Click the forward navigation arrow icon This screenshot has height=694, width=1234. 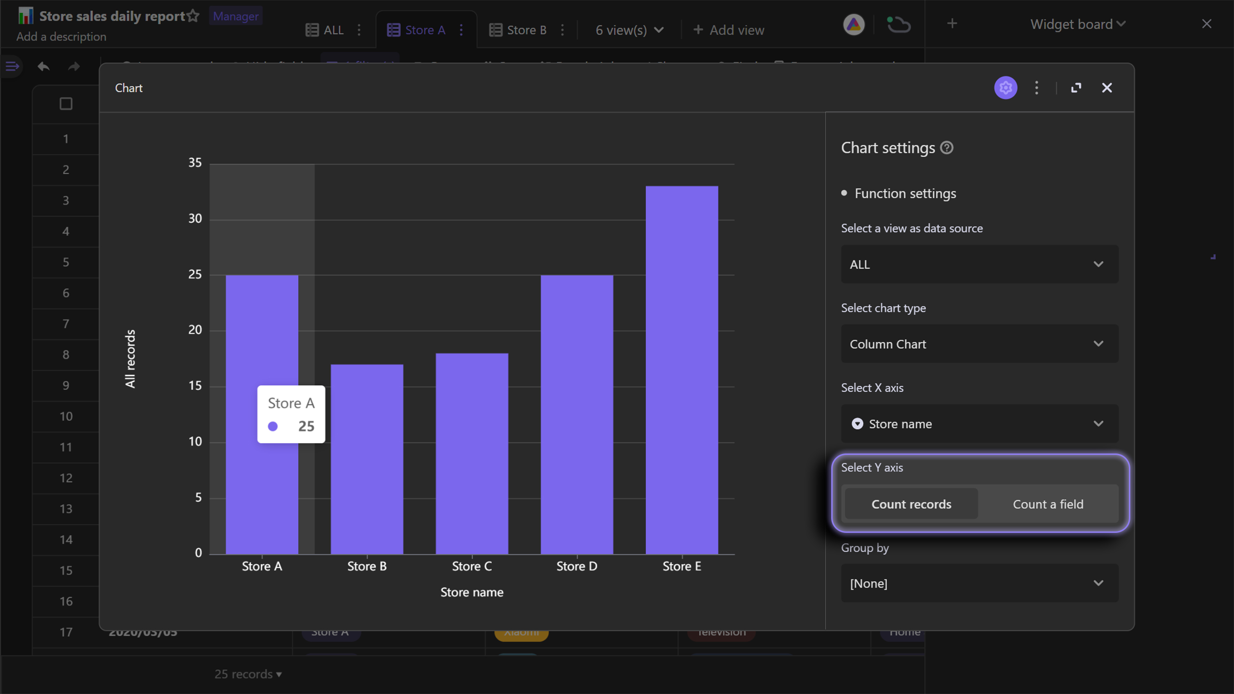click(74, 66)
